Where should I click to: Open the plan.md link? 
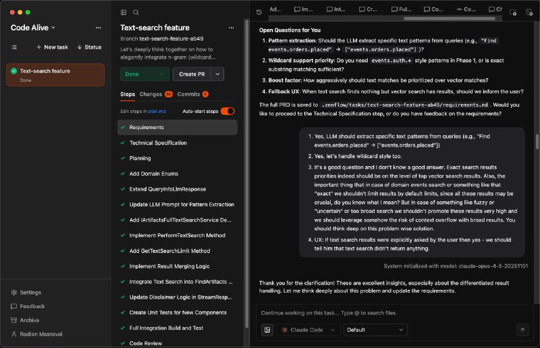pos(157,111)
